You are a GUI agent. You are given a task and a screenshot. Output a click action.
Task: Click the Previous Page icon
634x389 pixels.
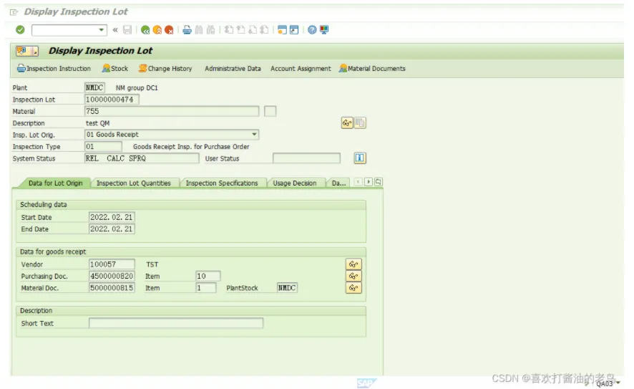pos(240,29)
